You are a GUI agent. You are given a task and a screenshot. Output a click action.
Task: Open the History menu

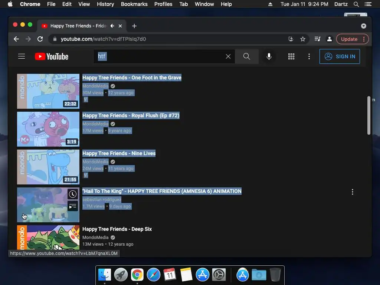pyautogui.click(x=105, y=4)
